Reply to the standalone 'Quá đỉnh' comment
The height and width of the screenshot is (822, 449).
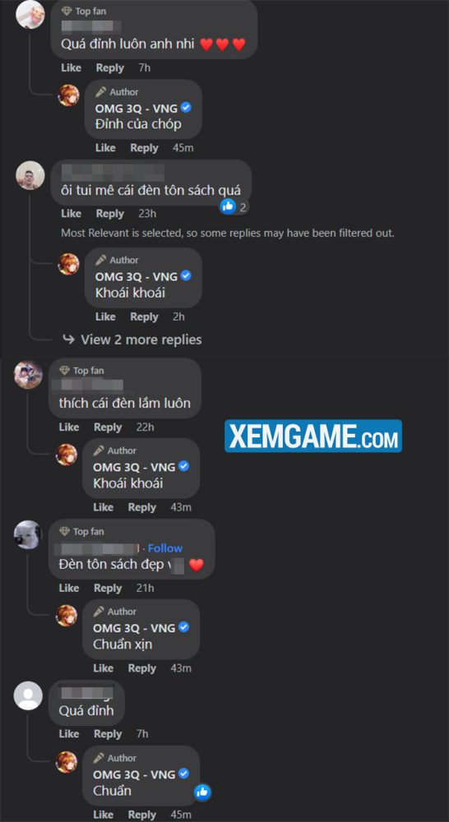pyautogui.click(x=108, y=733)
